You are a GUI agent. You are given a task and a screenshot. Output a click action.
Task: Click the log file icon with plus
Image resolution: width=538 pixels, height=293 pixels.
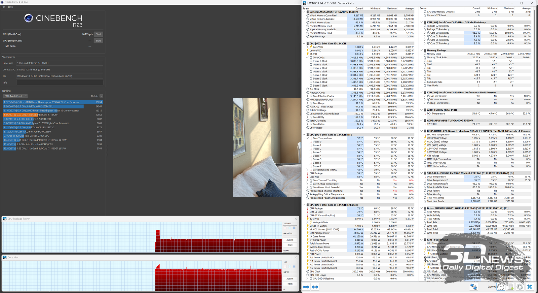tap(510, 287)
